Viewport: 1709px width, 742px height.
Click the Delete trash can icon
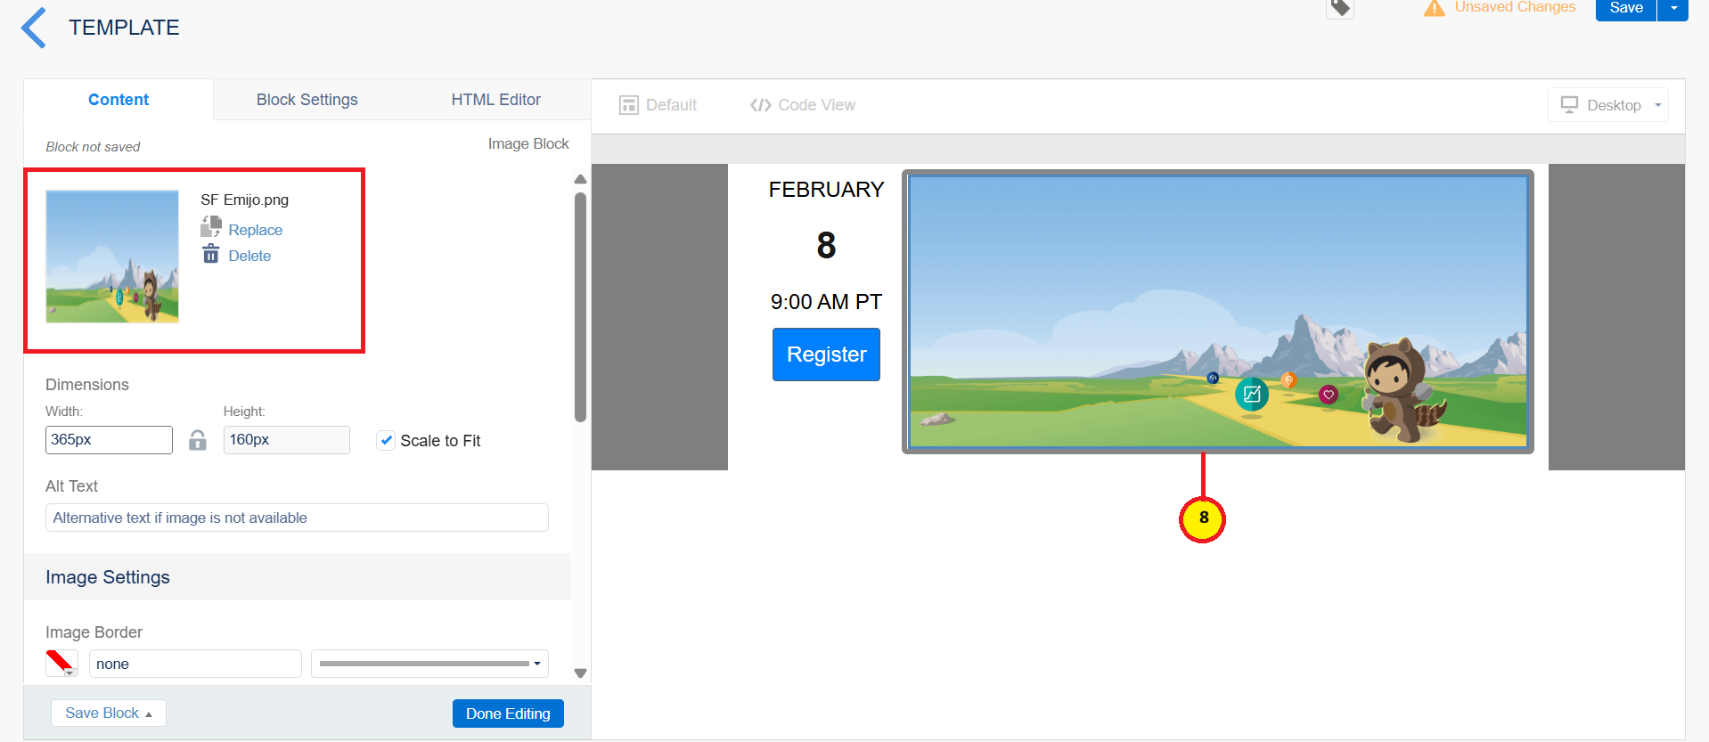pyautogui.click(x=211, y=255)
